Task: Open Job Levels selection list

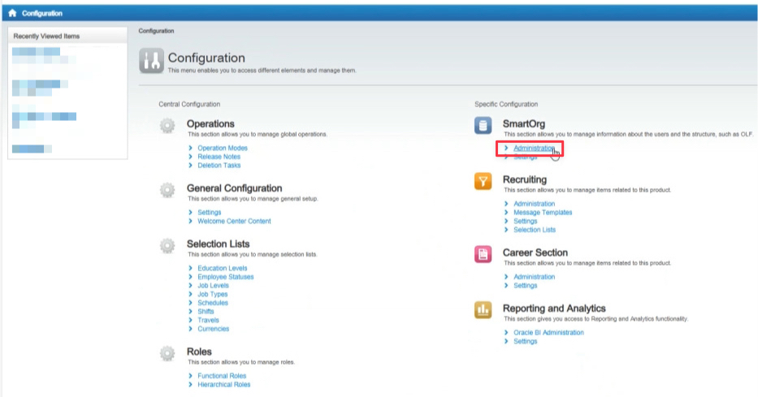Action: coord(213,286)
